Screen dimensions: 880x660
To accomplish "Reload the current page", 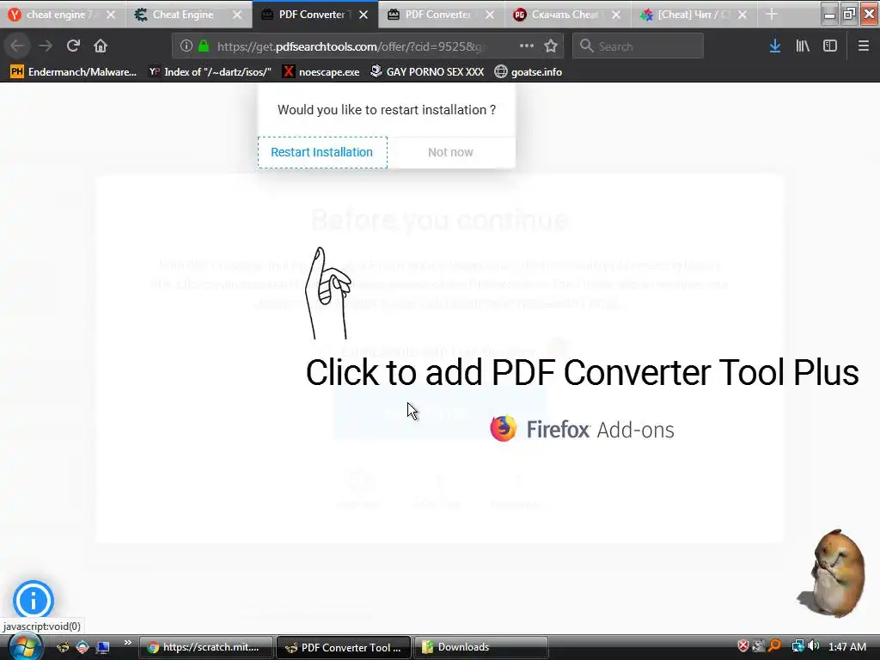I will [x=73, y=46].
